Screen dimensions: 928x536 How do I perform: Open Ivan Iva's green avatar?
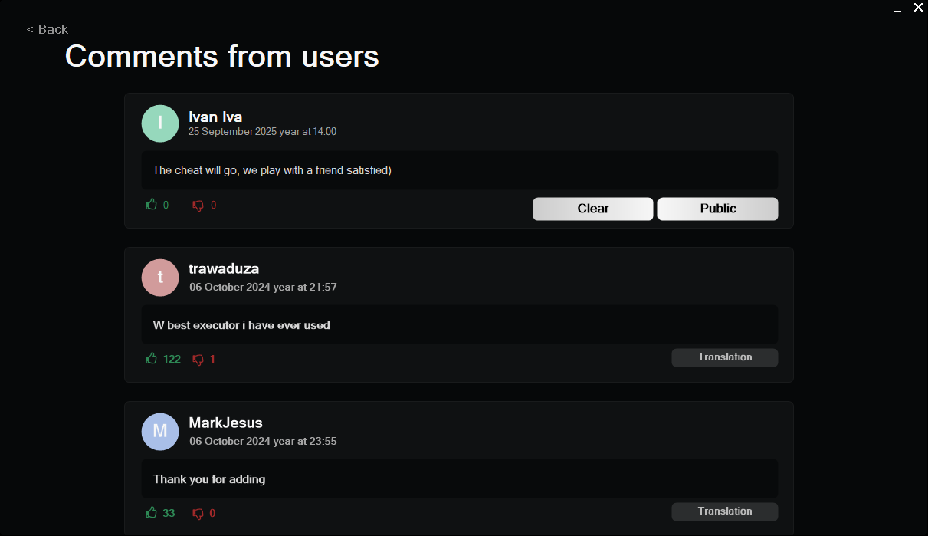click(x=160, y=123)
